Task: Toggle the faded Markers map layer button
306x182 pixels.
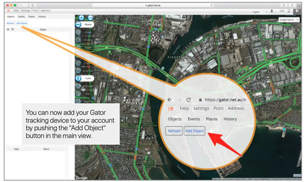Action: (78, 40)
